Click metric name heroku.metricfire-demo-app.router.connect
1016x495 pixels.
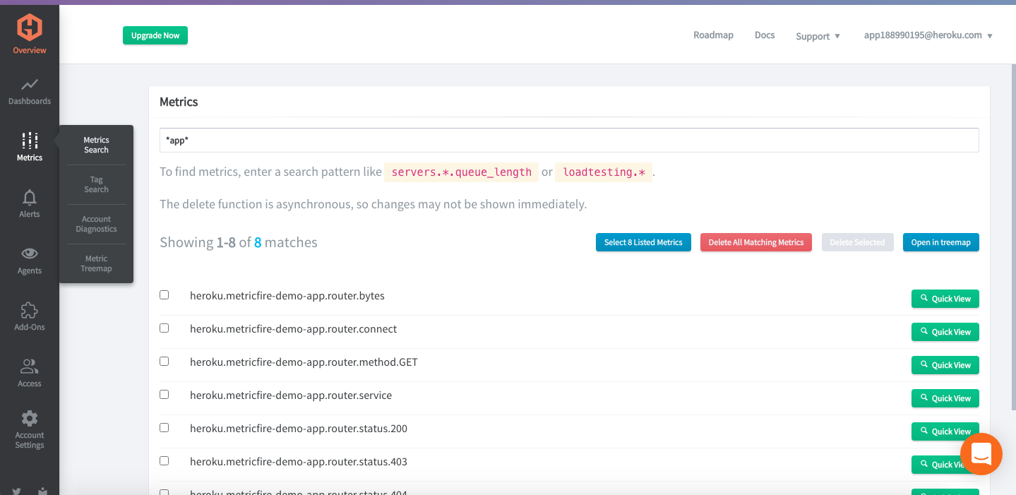(x=293, y=329)
